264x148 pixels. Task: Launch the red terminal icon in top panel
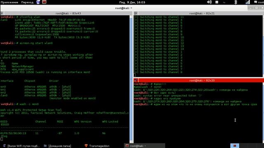[44, 2]
